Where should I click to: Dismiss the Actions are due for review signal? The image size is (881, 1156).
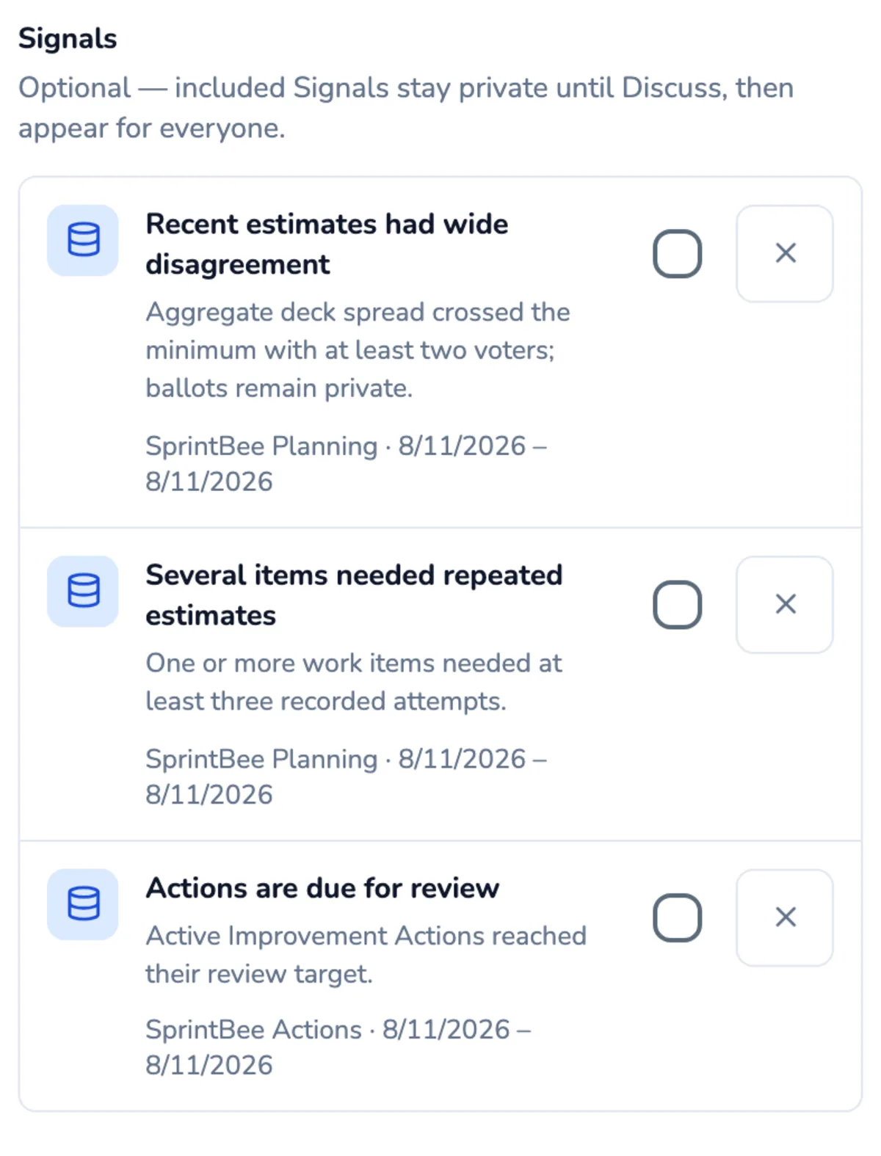(x=785, y=917)
